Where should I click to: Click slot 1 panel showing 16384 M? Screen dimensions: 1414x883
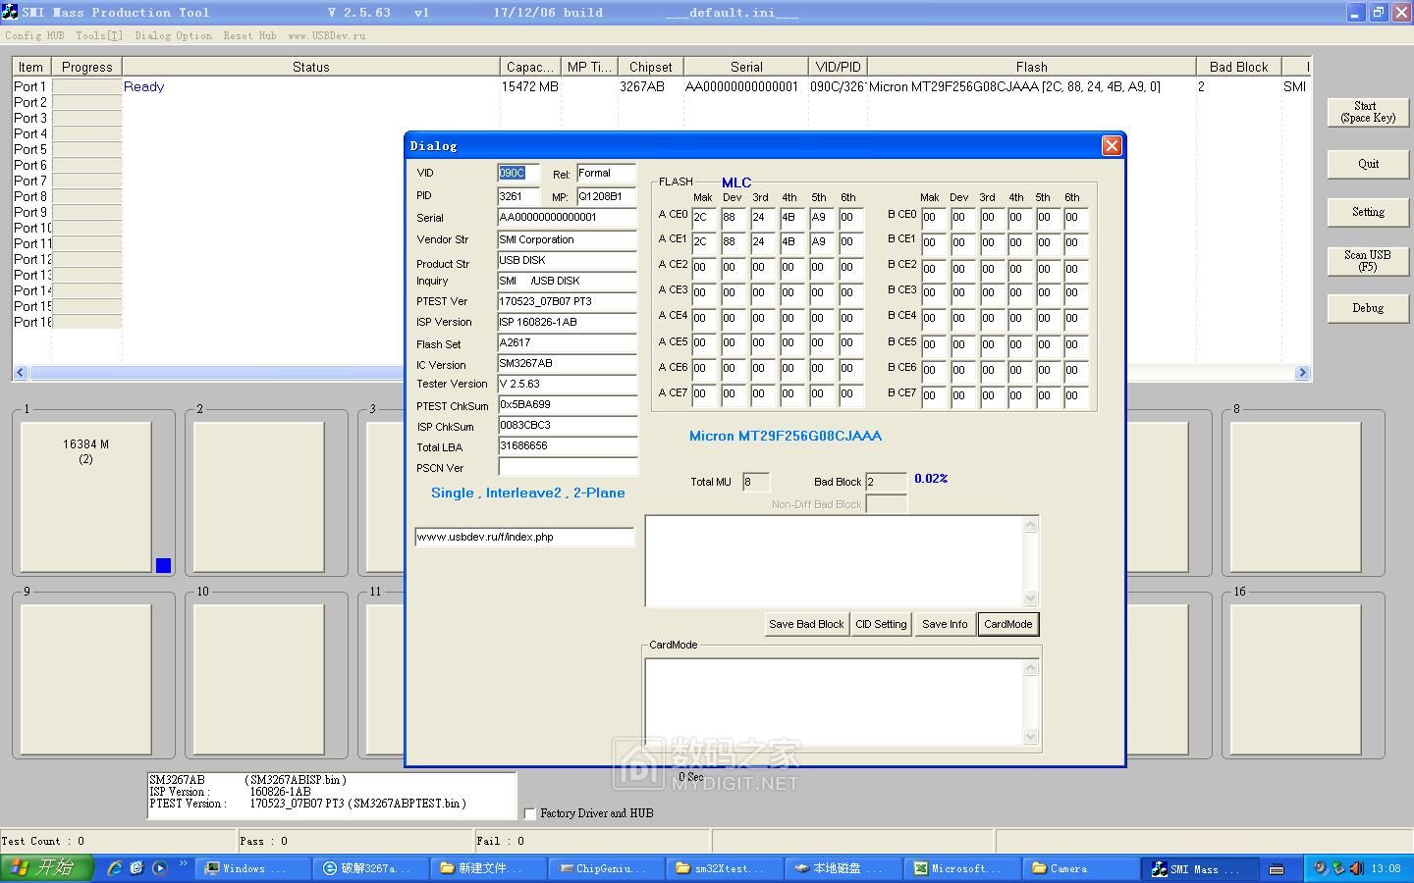click(x=86, y=496)
